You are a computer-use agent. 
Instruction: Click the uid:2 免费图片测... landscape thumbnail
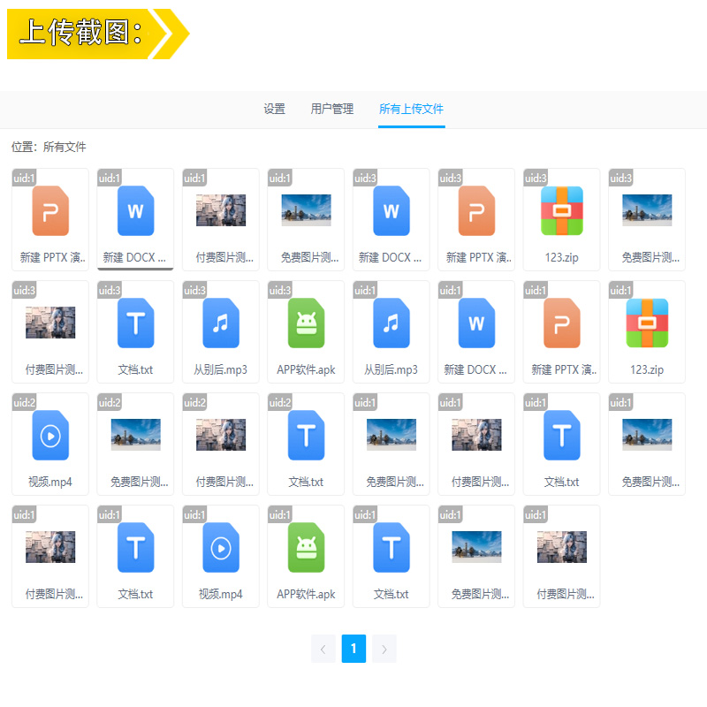[135, 435]
